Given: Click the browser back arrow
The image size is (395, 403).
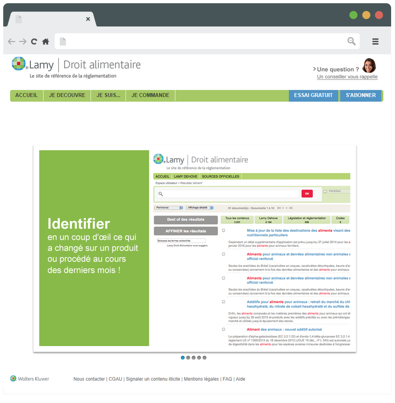Looking at the screenshot, I should click(x=12, y=41).
